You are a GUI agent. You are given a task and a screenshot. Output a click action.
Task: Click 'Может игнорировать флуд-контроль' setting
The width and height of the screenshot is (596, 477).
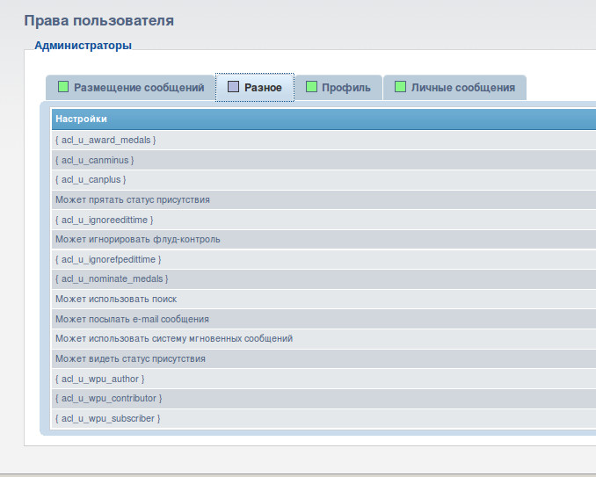pyautogui.click(x=138, y=239)
